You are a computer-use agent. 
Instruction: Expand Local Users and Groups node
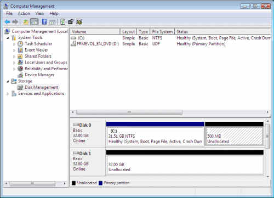pyautogui.click(x=14, y=63)
